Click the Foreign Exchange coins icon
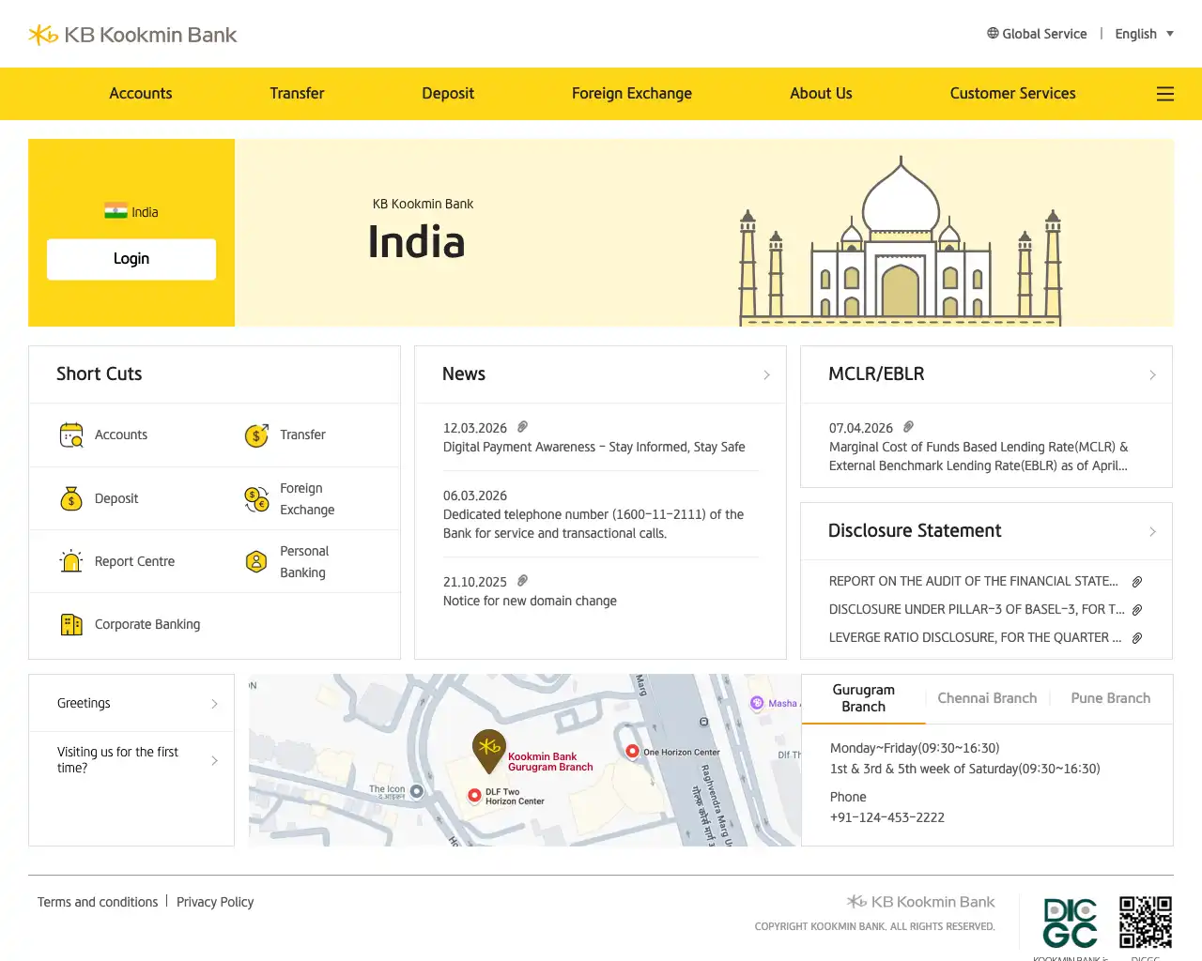 [255, 497]
